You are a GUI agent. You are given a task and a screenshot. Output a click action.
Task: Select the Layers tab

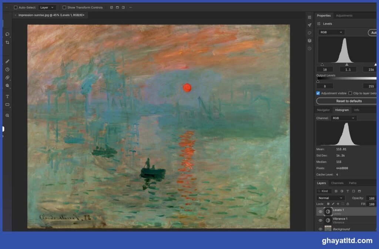321,183
